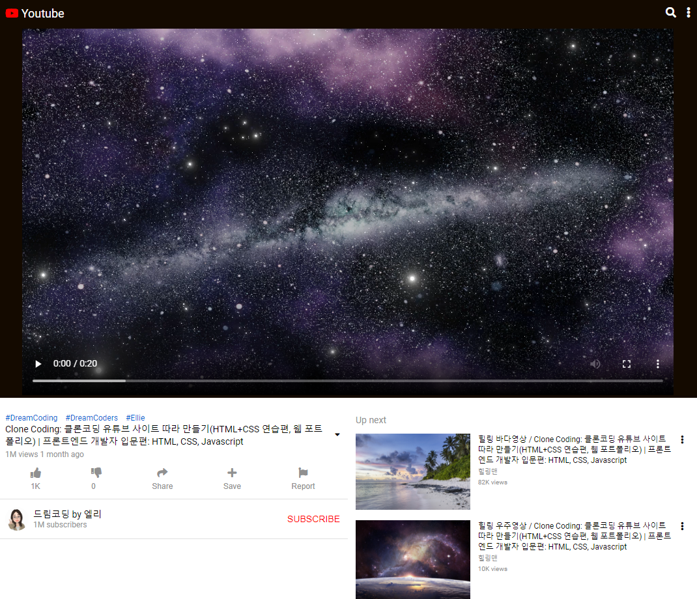The width and height of the screenshot is (697, 599).
Task: Open the header three-dot menu
Action: pyautogui.click(x=688, y=12)
